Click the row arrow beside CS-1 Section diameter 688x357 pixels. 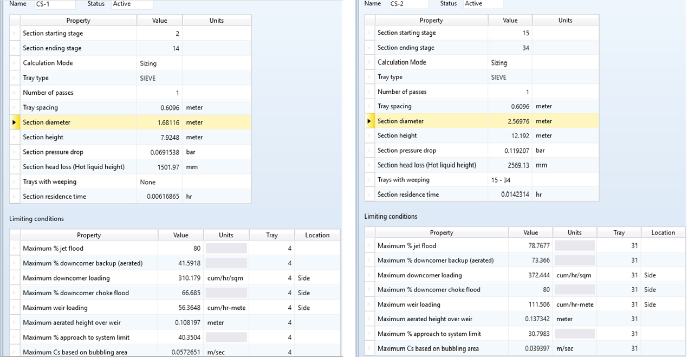coord(15,122)
